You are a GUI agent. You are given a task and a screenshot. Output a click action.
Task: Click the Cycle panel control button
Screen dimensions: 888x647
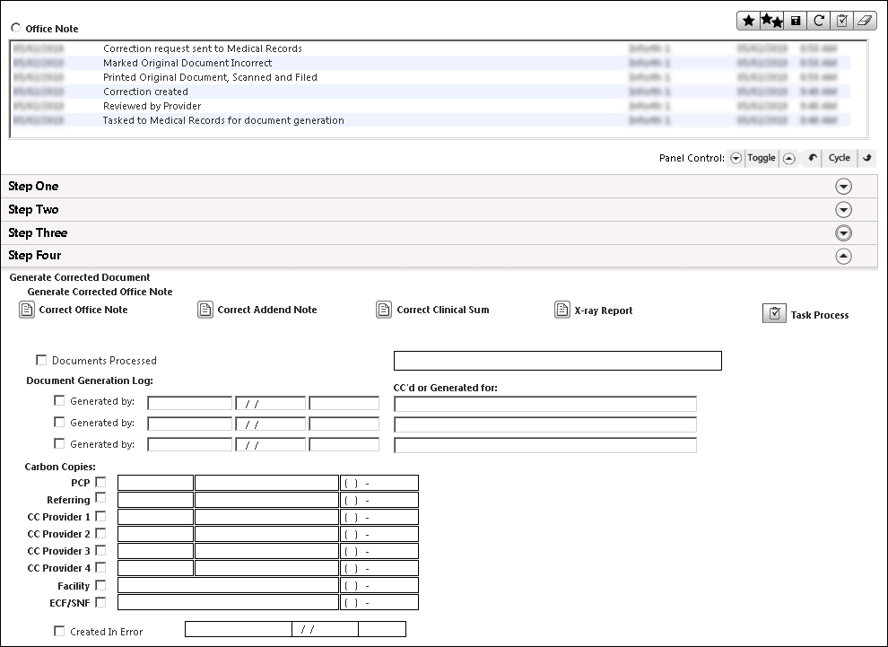(x=839, y=158)
